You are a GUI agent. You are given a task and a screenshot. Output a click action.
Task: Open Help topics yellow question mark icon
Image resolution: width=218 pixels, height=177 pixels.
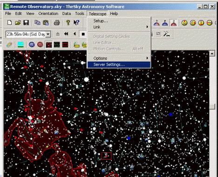tap(68, 23)
